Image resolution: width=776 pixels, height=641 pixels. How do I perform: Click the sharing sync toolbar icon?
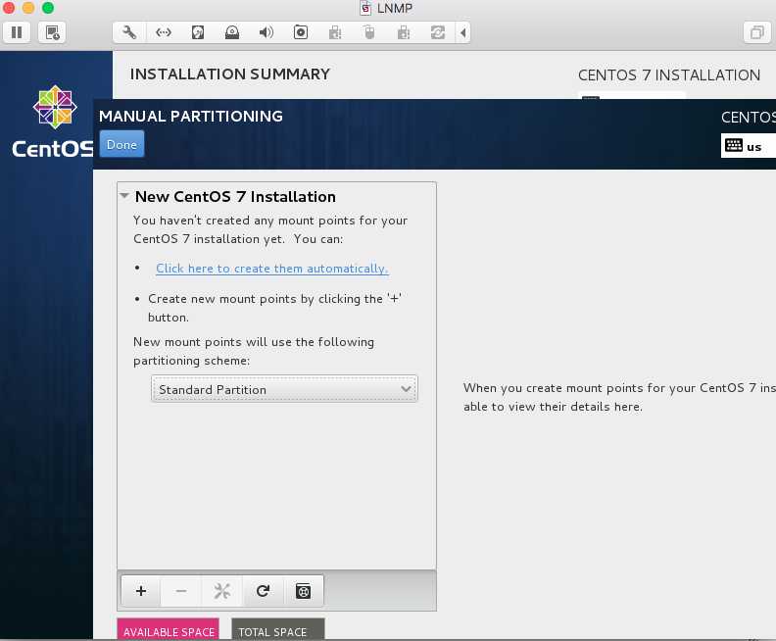(x=438, y=32)
